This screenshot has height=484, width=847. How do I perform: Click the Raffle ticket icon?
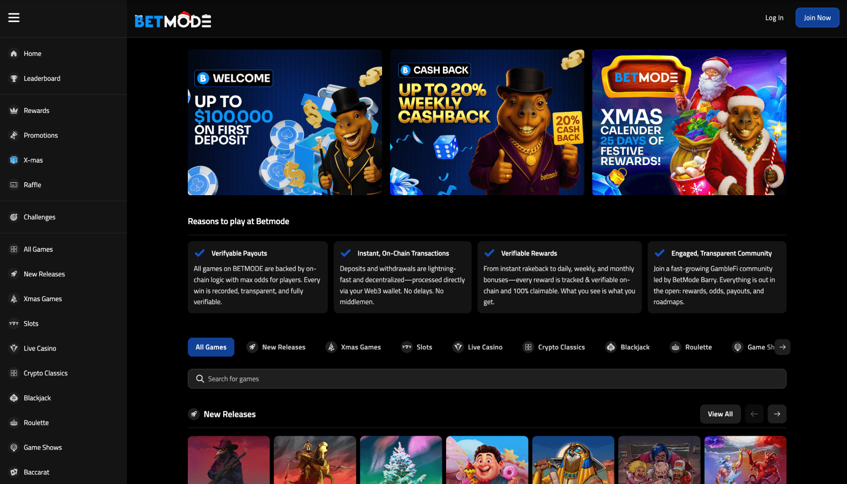tap(14, 185)
